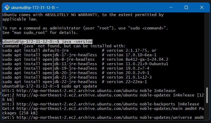211x123 pixels.
Task: Click the 'ABSOLUTELY NO WARRANTY' line
Action: [x=83, y=15]
